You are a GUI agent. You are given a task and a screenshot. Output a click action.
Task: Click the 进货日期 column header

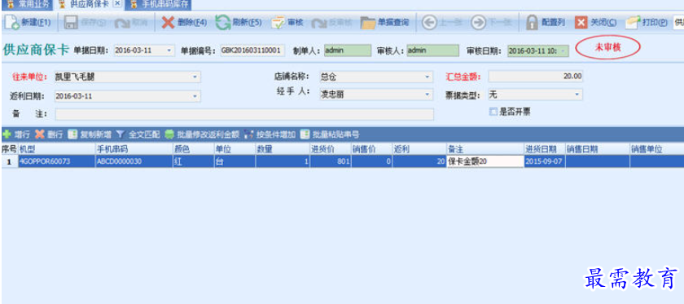(545, 149)
